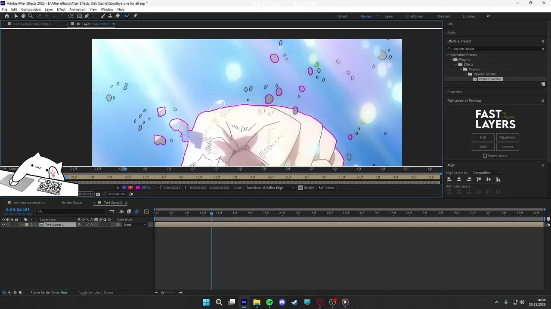Click the camera snapshot icon in Layer panel

click(98, 194)
